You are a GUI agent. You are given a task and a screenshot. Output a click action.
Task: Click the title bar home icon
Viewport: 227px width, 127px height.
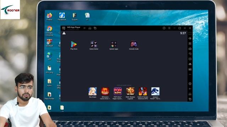coord(90,28)
